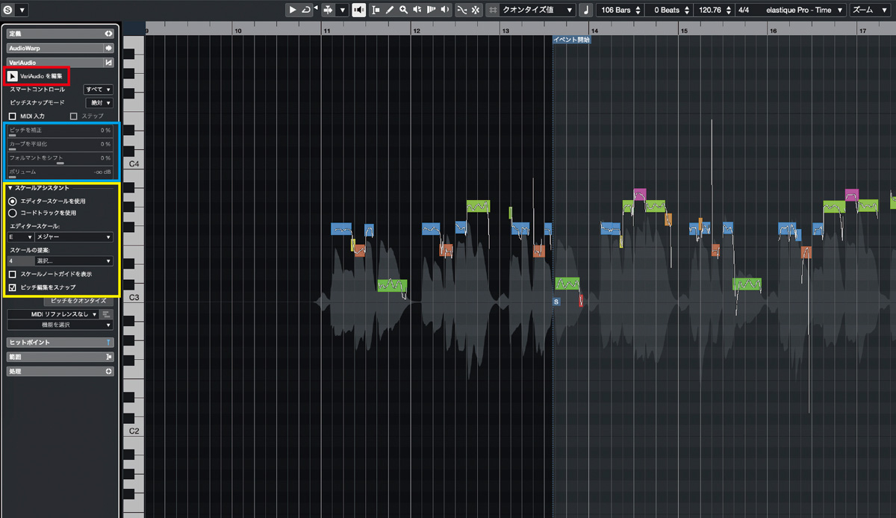
Task: Open the 定義 tab section
Action: pos(60,34)
